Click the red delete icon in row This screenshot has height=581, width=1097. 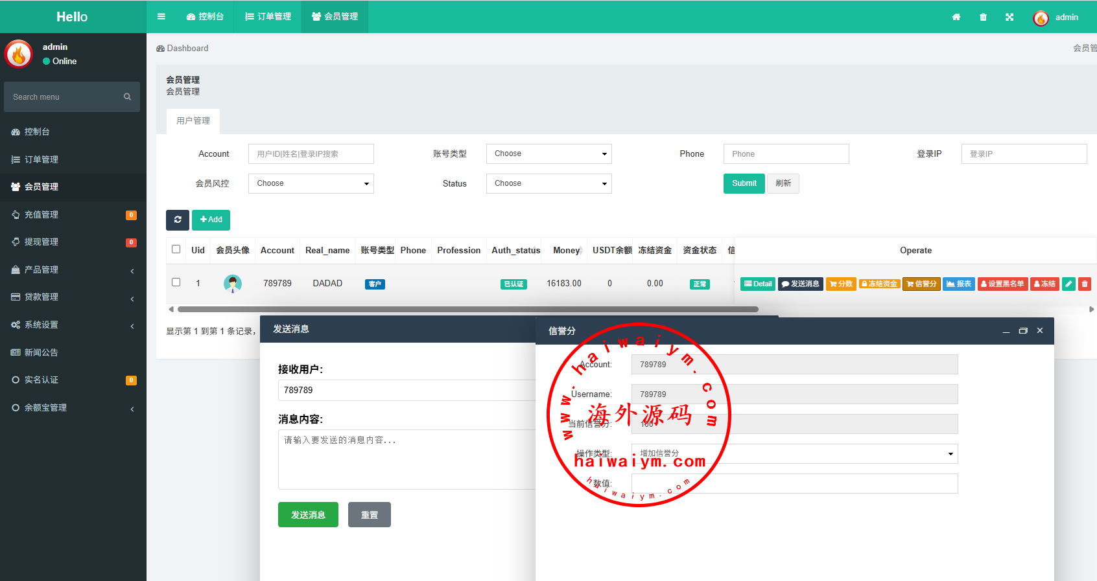pos(1085,284)
